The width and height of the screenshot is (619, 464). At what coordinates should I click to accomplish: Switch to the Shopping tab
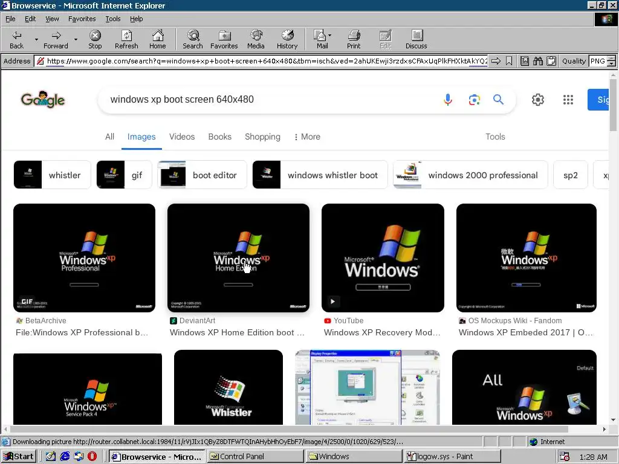pos(262,137)
